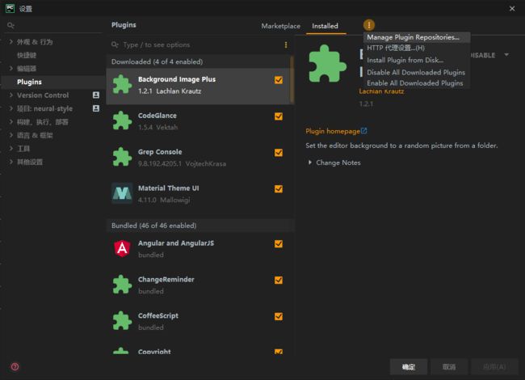525x380 pixels.
Task: Click the Lachlan Krautz author link
Action: coord(381,91)
